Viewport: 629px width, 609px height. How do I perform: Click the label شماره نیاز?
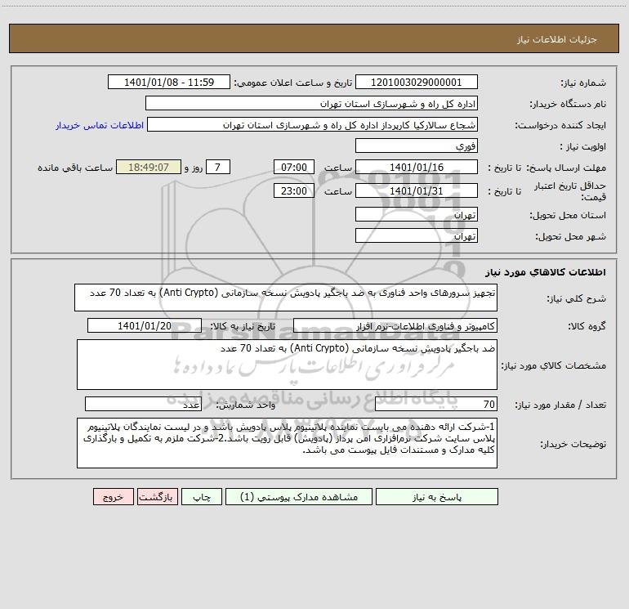(x=583, y=83)
